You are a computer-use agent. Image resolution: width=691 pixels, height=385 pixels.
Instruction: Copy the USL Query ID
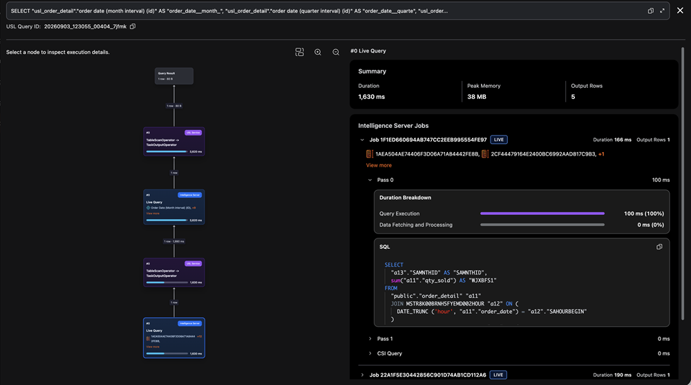[x=133, y=26]
